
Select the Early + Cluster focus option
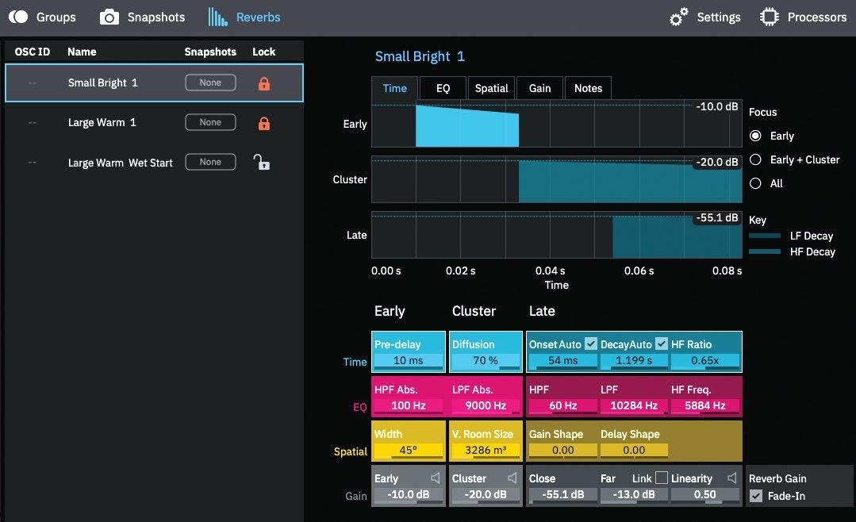point(755,159)
